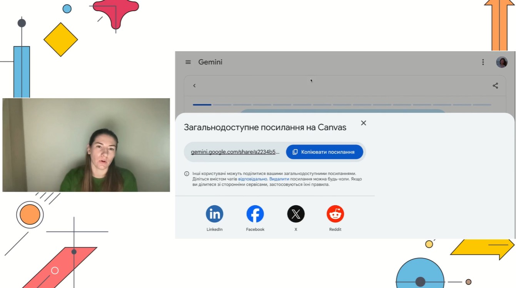Share the link to X
Screen dimensions: 516x288
[x=296, y=214]
